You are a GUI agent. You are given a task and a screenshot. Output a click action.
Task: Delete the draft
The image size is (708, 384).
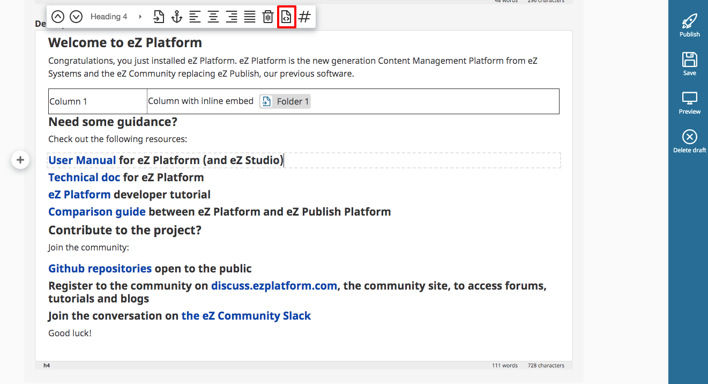click(x=690, y=141)
